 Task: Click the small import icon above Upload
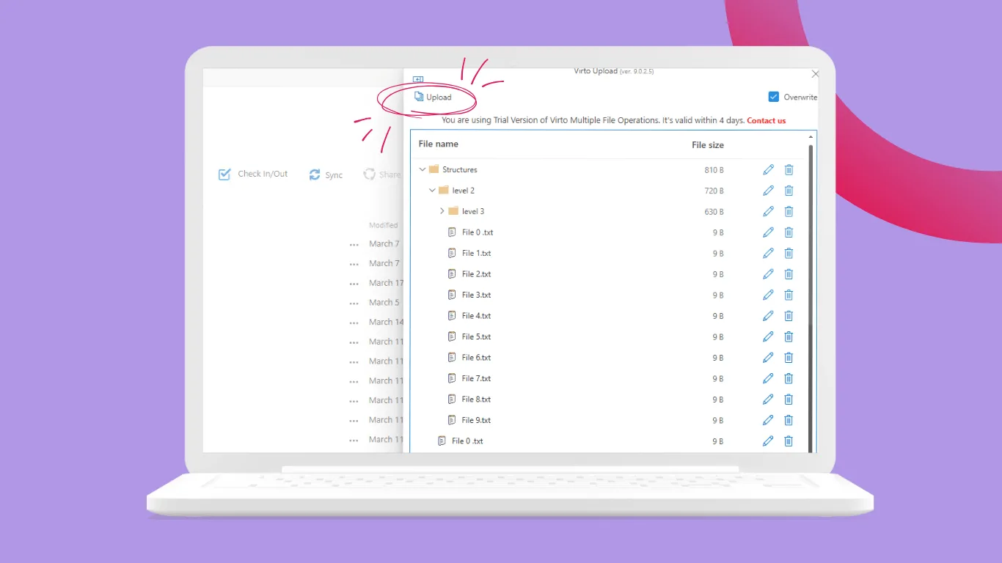point(418,79)
